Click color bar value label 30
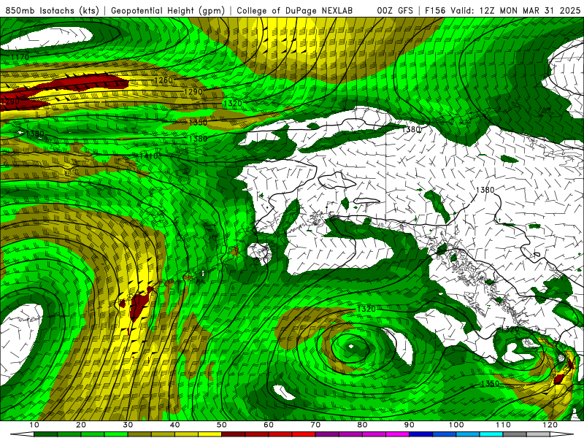584x438 pixels. (x=128, y=425)
